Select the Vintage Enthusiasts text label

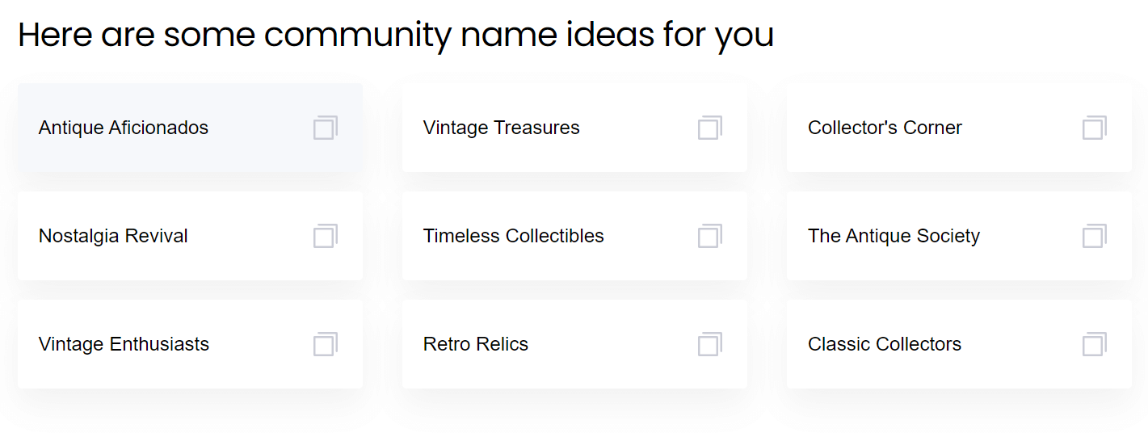coord(124,344)
